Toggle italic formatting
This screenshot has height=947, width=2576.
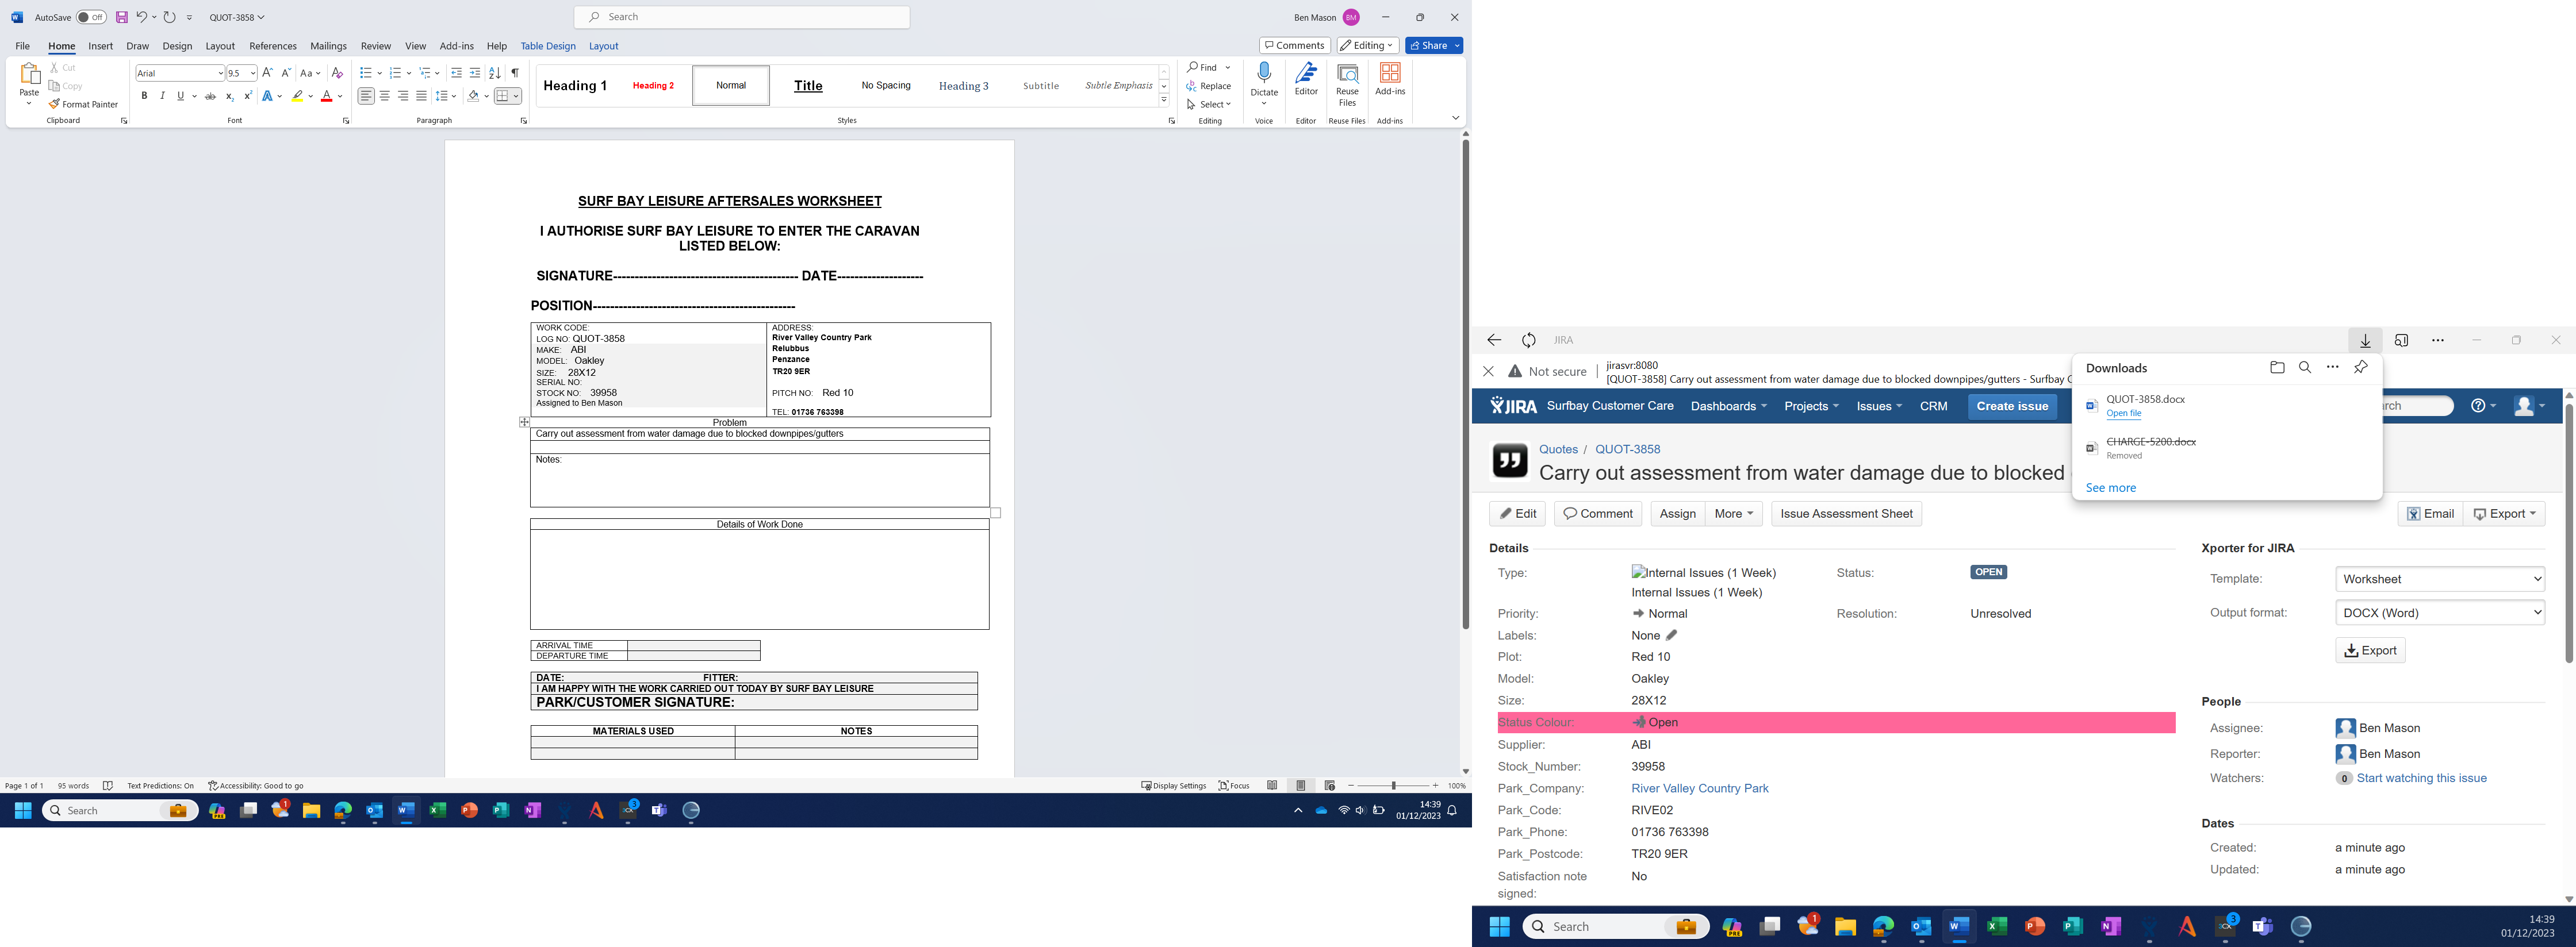[x=162, y=96]
